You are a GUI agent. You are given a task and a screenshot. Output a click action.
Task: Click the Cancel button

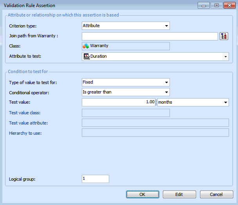click(216, 194)
